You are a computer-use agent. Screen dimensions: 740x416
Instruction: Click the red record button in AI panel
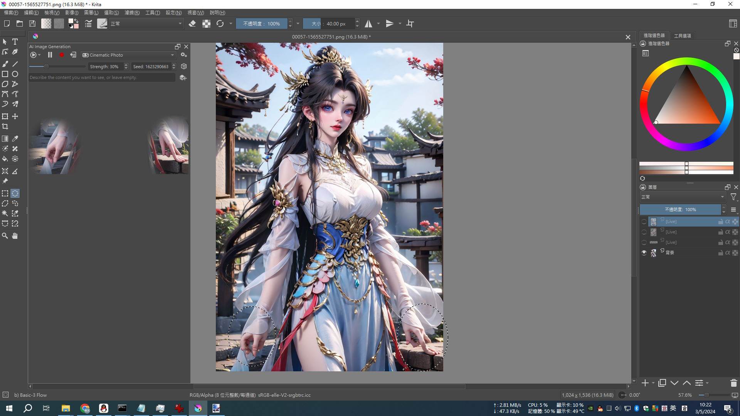[62, 55]
